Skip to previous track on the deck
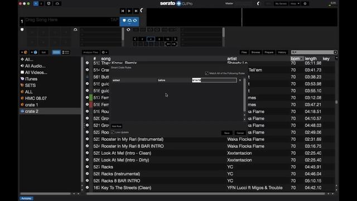Viewport: 357px width, 201px height. pyautogui.click(x=123, y=11)
